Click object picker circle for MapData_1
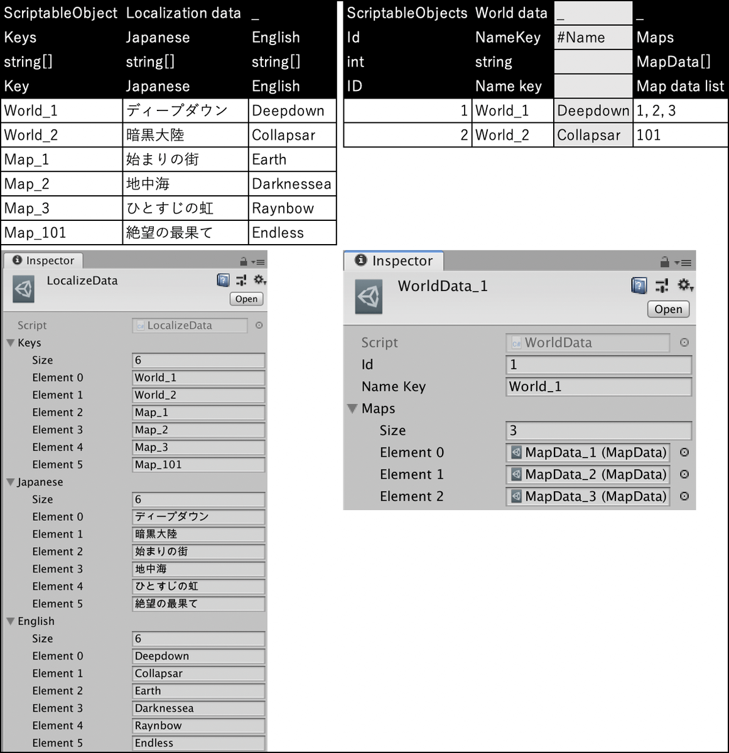This screenshot has width=729, height=753. 684,452
